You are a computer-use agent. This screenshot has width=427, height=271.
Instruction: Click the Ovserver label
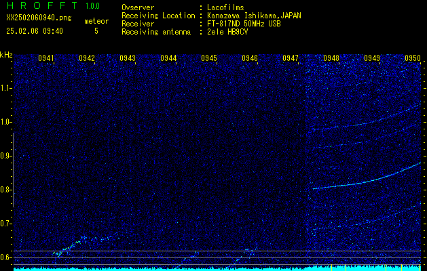click(x=138, y=7)
